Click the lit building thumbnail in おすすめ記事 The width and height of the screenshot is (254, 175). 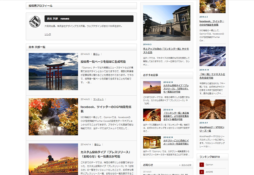click(152, 142)
